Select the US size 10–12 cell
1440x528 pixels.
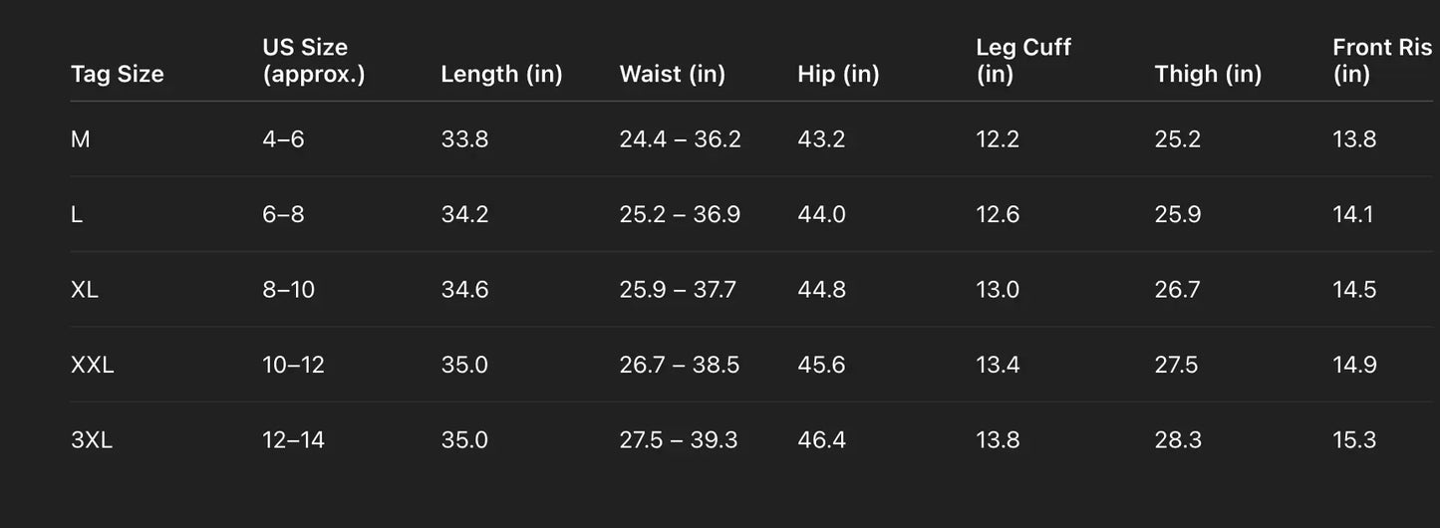[293, 365]
